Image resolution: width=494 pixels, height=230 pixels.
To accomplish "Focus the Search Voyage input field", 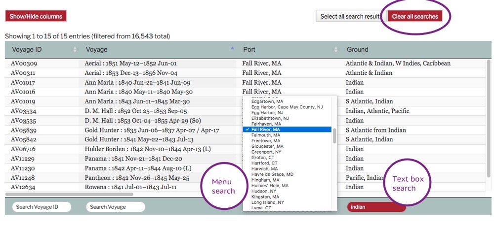I will [x=116, y=207].
